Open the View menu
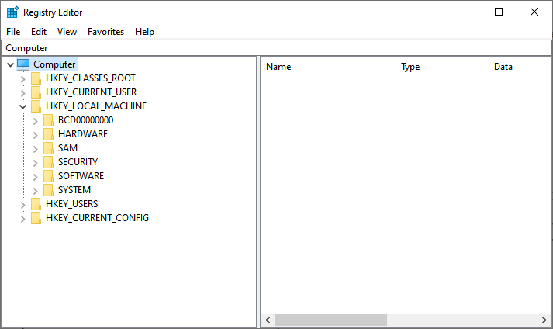The width and height of the screenshot is (553, 329). coord(67,32)
